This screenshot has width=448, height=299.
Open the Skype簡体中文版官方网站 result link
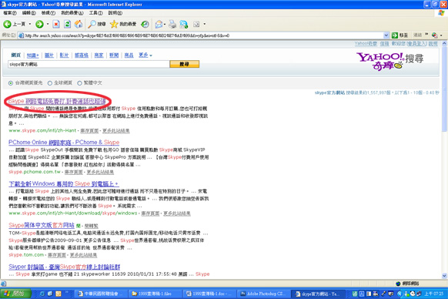click(x=42, y=225)
